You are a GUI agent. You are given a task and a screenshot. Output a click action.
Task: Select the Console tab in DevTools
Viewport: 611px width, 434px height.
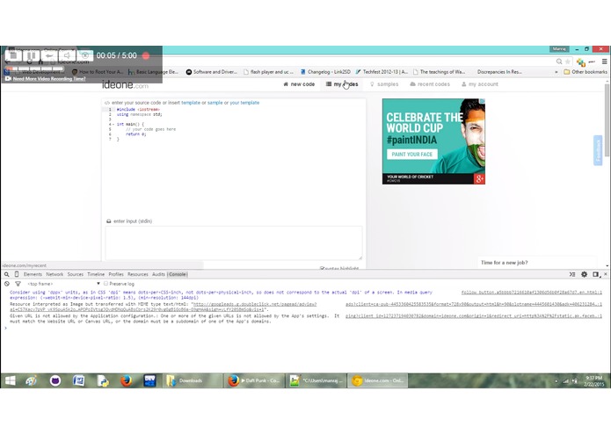tap(178, 274)
